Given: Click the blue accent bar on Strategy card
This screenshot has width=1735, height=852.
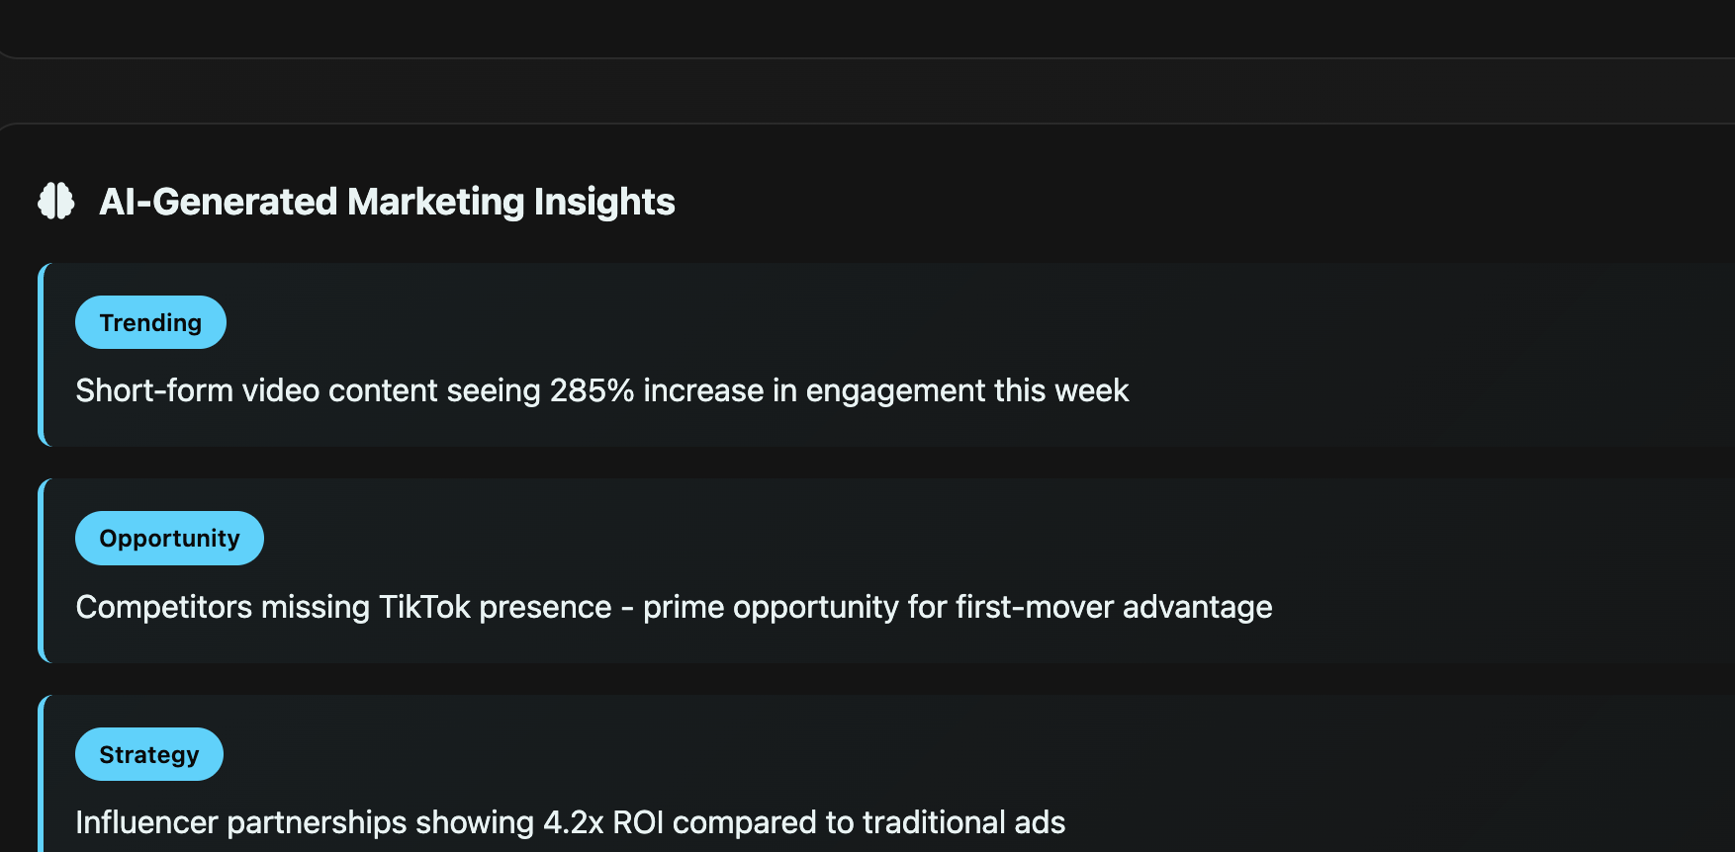Looking at the screenshot, I should coord(41,776).
